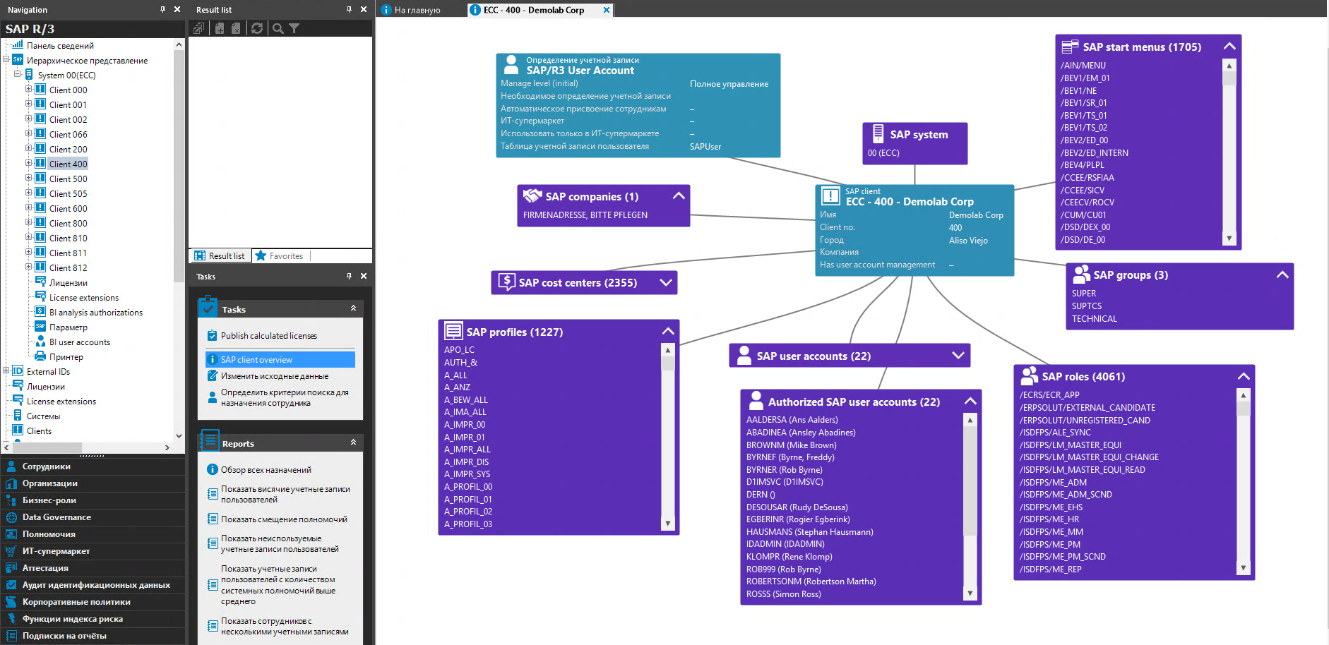Screen dimensions: 1329x645
Task: Collapse the SAP roles tile
Action: coord(1243,376)
